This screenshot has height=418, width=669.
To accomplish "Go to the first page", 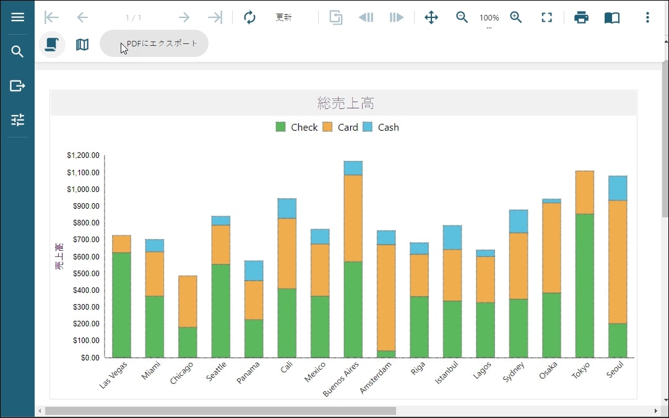I will tap(51, 17).
